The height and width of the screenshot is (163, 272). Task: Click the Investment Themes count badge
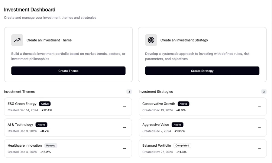pyautogui.click(x=129, y=92)
